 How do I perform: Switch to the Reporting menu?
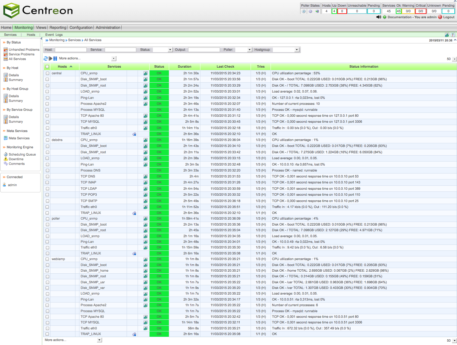58,28
